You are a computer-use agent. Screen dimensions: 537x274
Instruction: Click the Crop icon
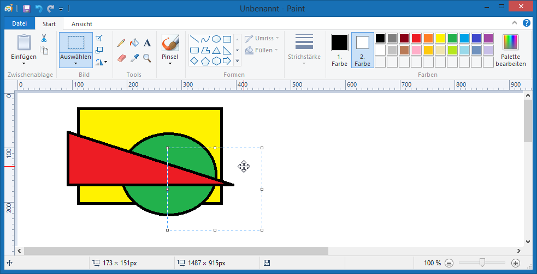pyautogui.click(x=99, y=38)
